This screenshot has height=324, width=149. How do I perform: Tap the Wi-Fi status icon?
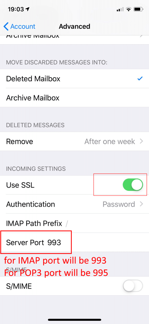pyautogui.click(x=129, y=9)
